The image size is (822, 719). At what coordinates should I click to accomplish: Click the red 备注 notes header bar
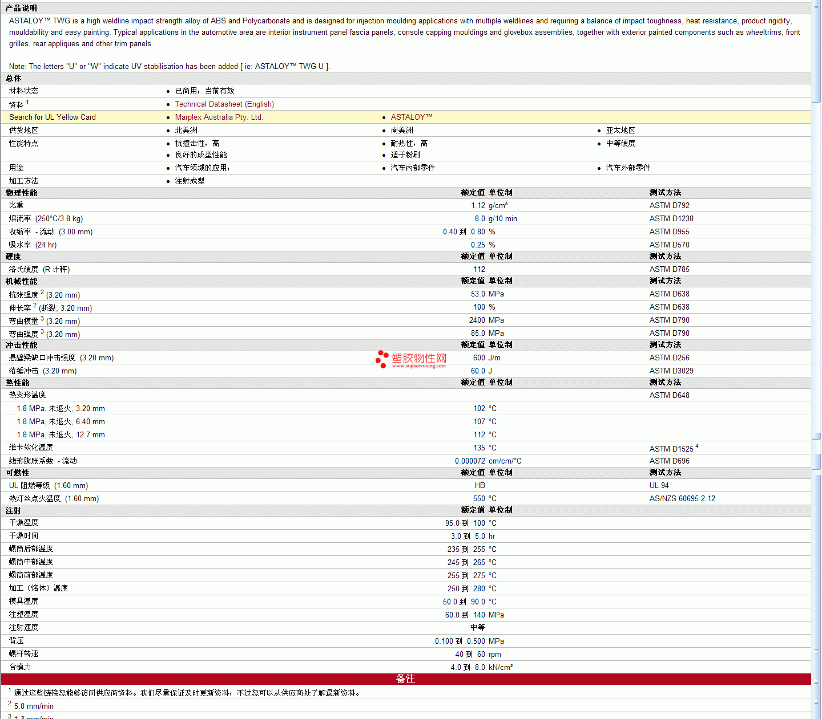(x=406, y=679)
